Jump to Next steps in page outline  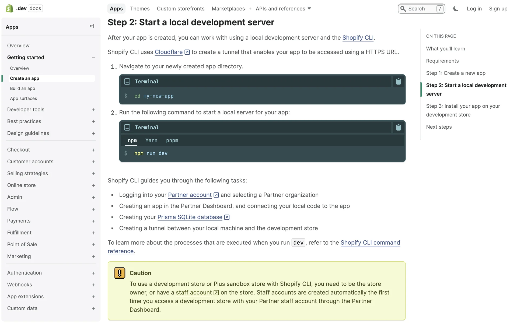pos(439,127)
